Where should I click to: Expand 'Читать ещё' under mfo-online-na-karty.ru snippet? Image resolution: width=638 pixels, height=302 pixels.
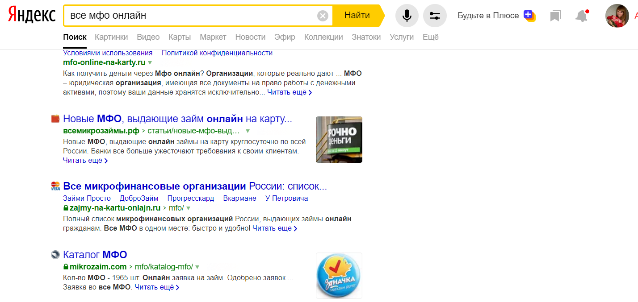(x=290, y=92)
